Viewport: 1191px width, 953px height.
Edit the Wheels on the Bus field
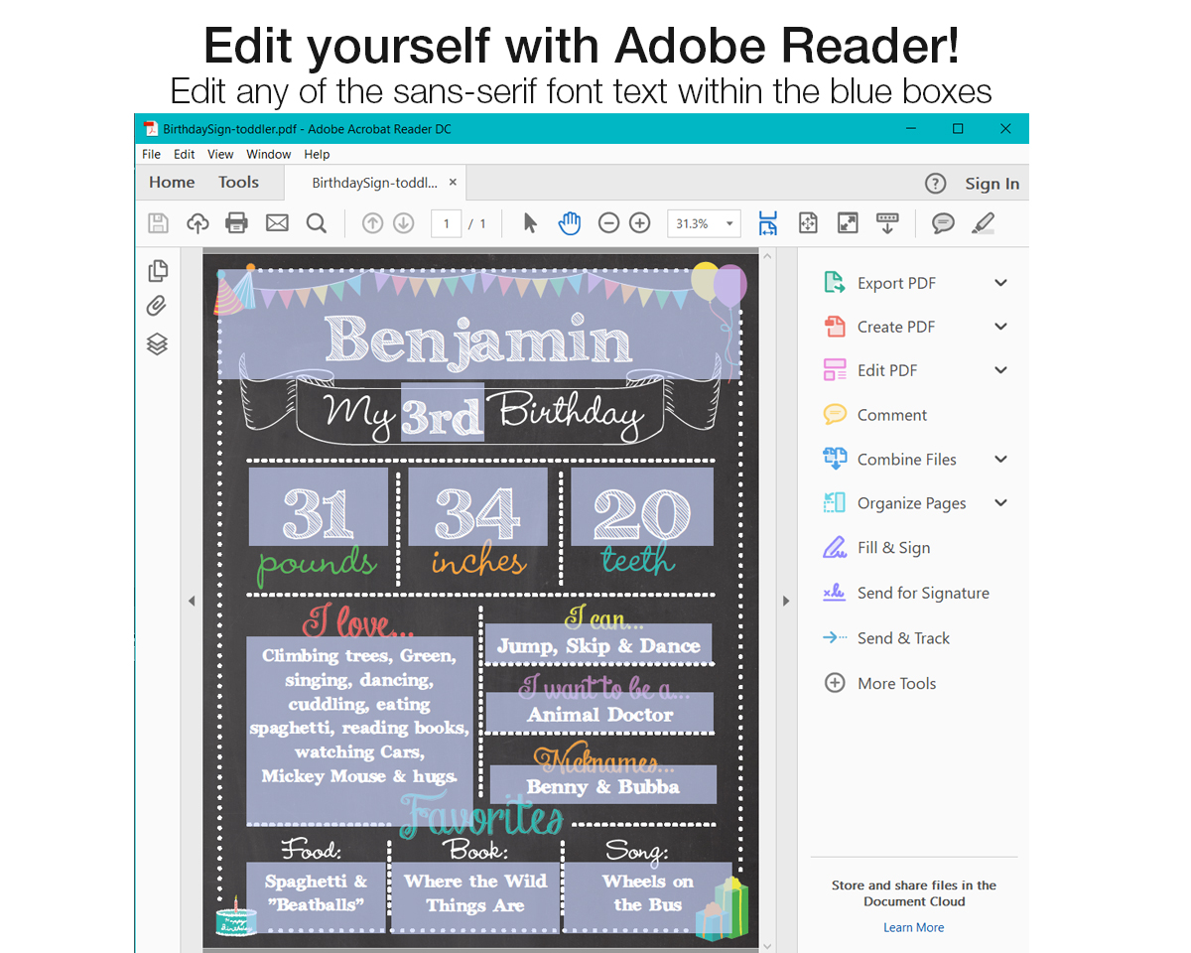tap(648, 896)
